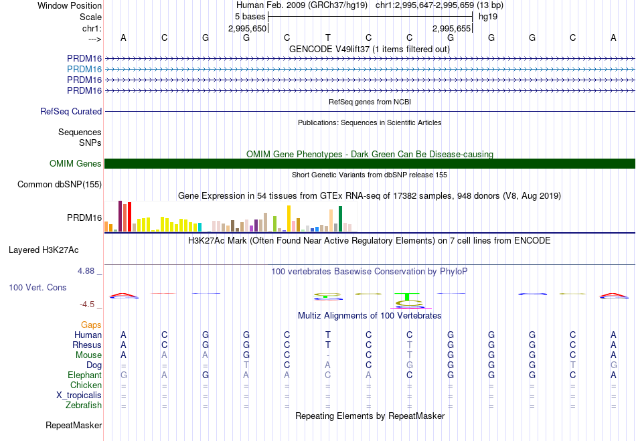Click the dark green bar in GTEx chart
This screenshot has width=636, height=441.
pyautogui.click(x=340, y=219)
